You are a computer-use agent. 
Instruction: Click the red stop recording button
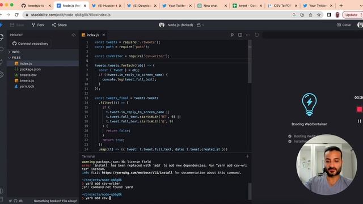pyautogui.click(x=359, y=109)
